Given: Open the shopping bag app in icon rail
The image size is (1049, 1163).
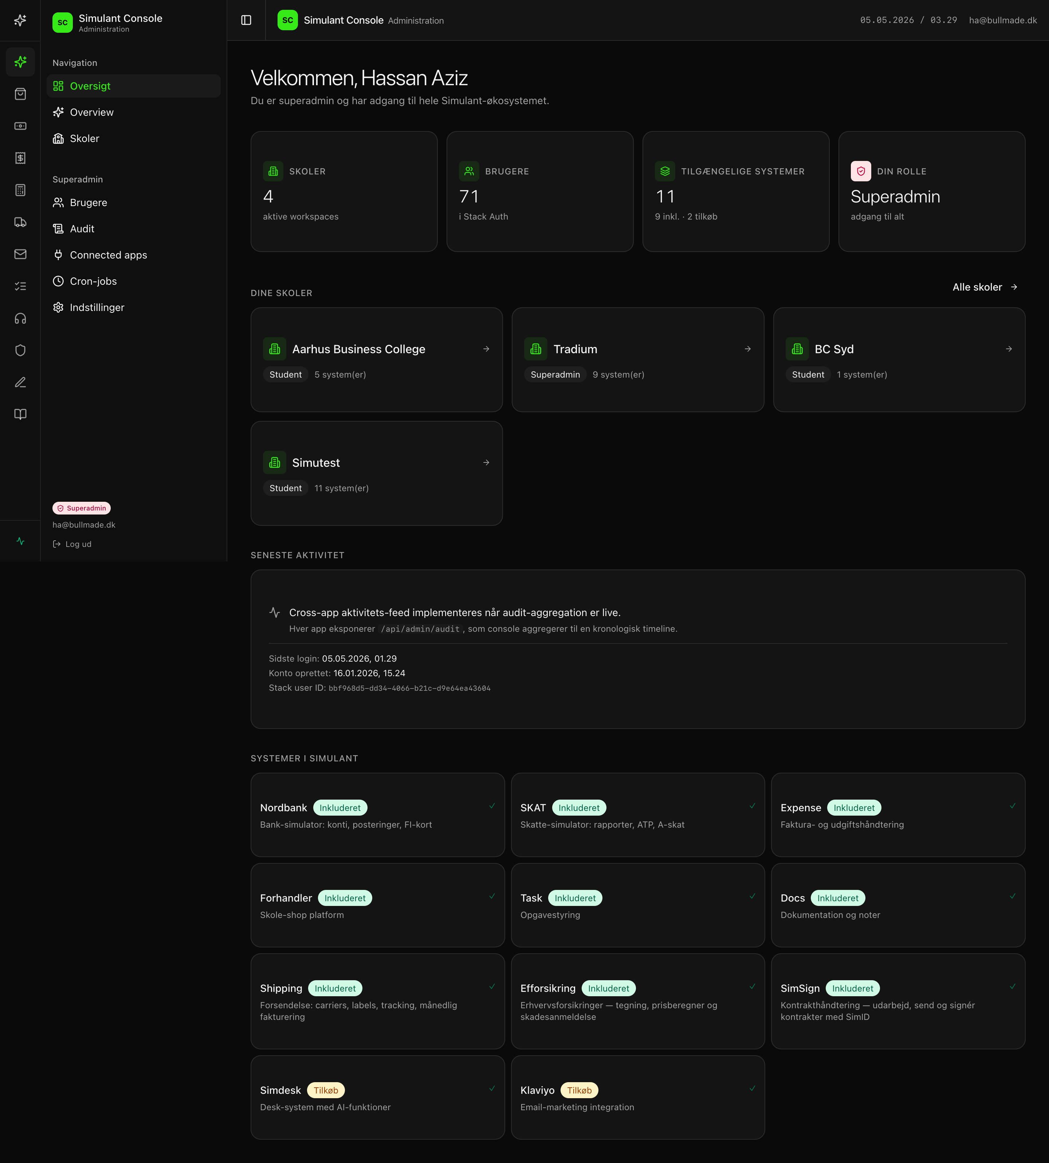Looking at the screenshot, I should pos(20,94).
